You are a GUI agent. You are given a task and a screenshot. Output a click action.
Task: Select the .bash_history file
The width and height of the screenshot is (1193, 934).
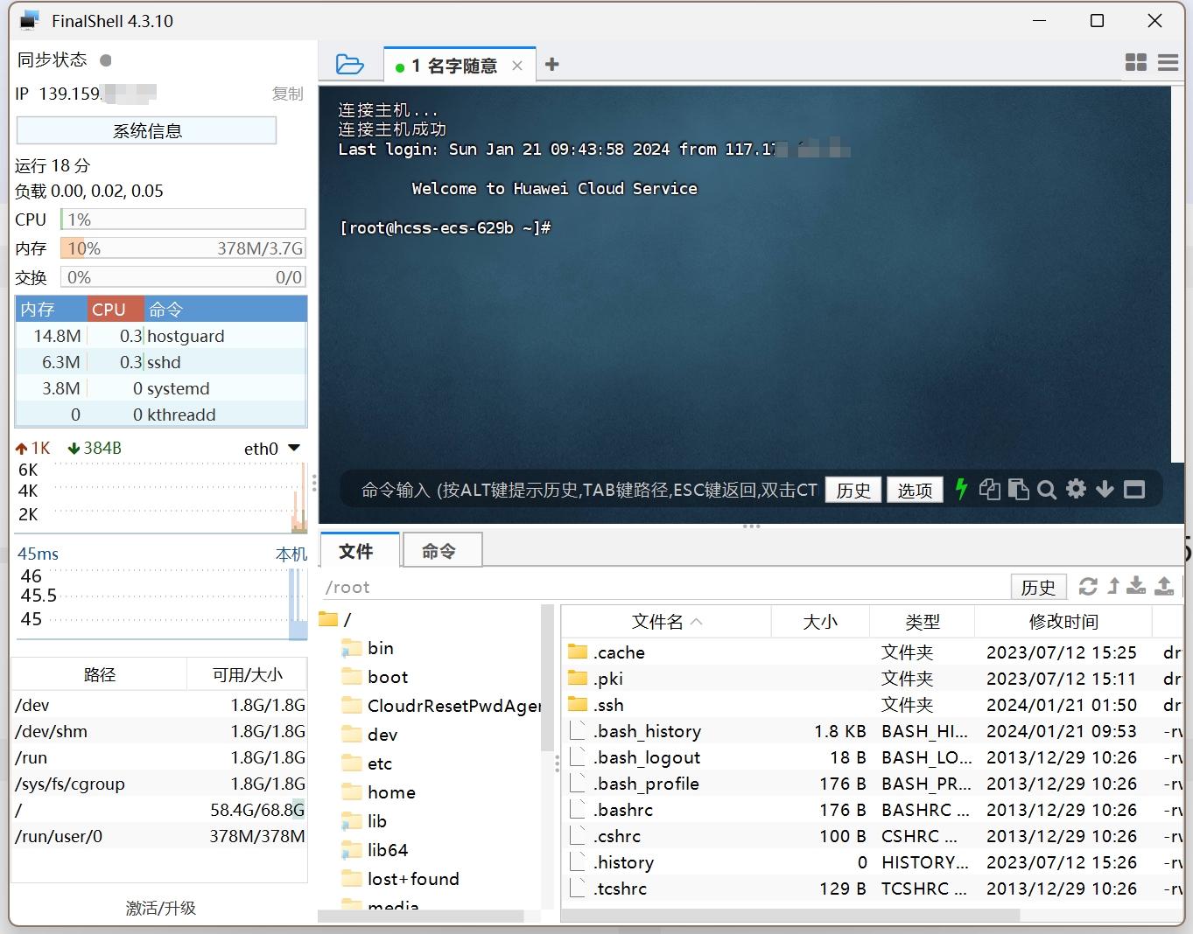tap(872, 731)
